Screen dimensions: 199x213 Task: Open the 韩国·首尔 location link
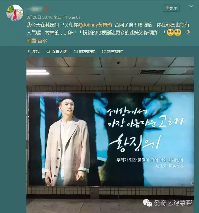pos(37,40)
